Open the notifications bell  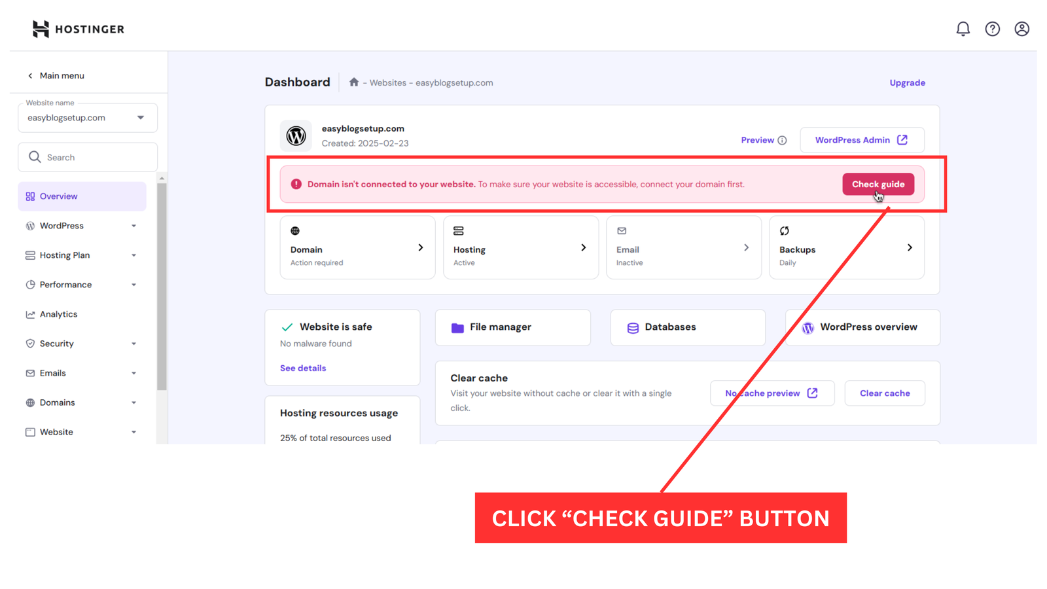[963, 29]
